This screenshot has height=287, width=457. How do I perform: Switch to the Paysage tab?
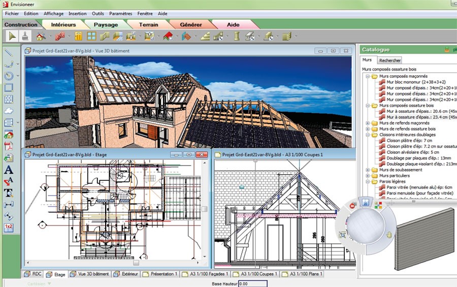point(106,24)
